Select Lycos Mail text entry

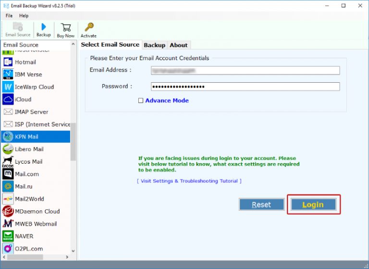point(29,162)
